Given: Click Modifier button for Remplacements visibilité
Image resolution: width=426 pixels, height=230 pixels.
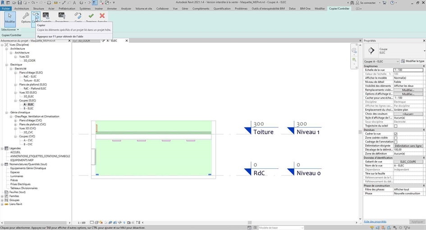Looking at the screenshot, I should [408, 90].
